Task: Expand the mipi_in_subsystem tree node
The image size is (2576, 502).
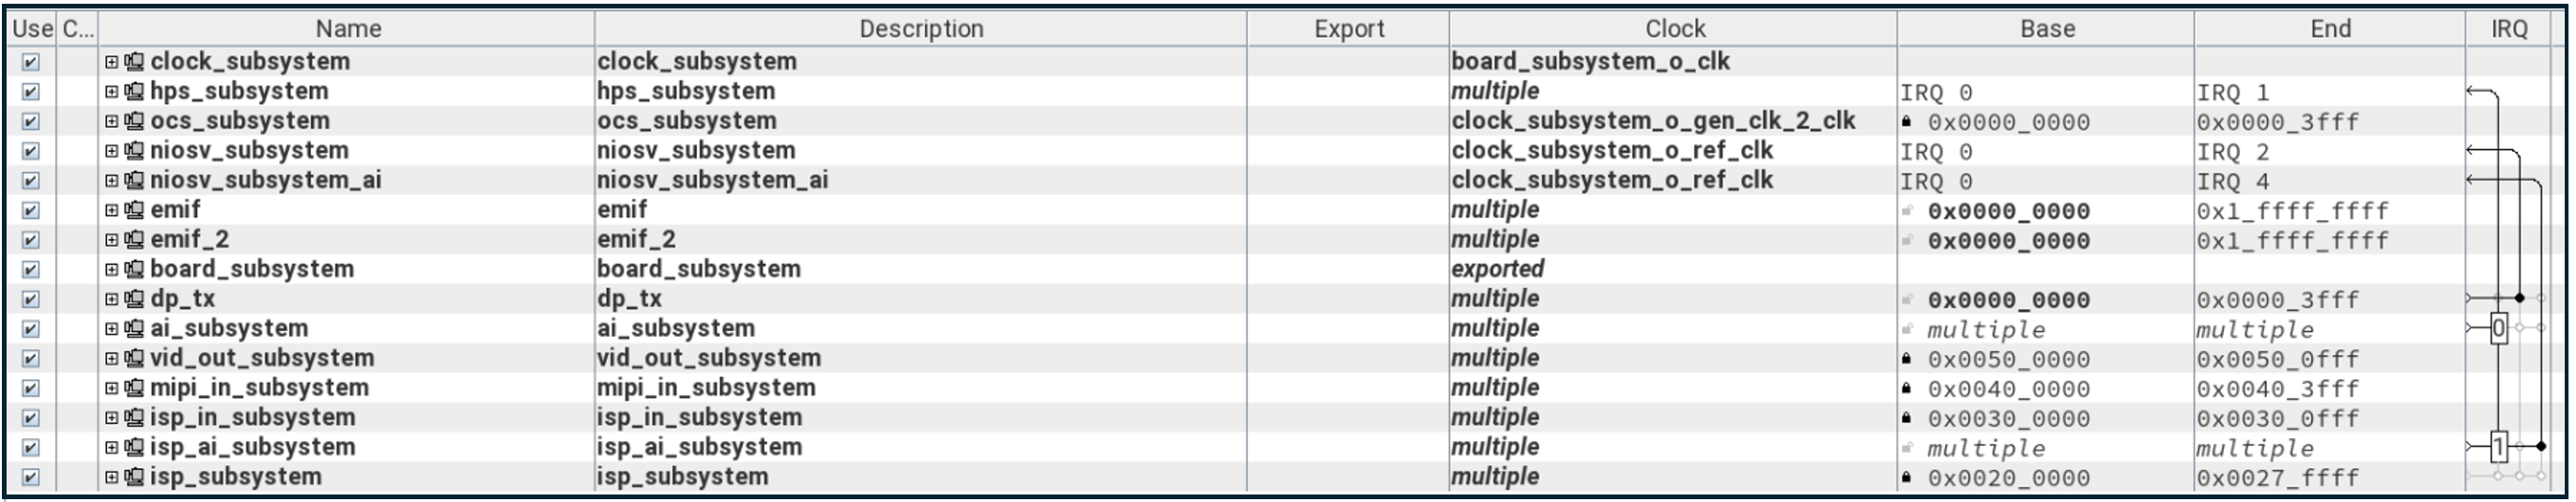Action: point(112,389)
